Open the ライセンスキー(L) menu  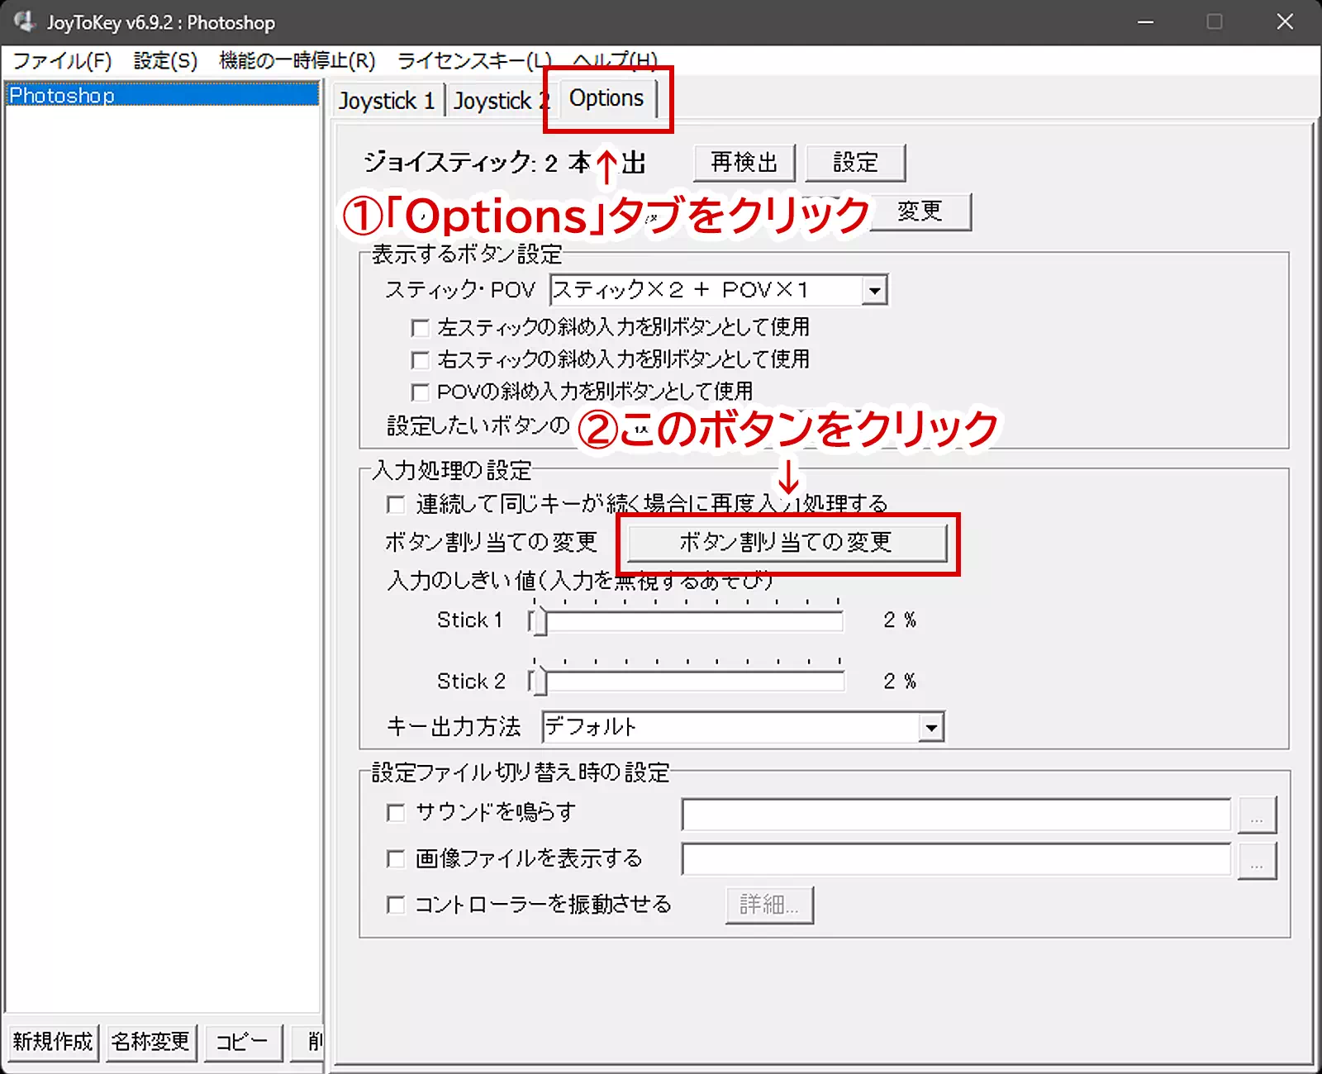click(x=473, y=60)
